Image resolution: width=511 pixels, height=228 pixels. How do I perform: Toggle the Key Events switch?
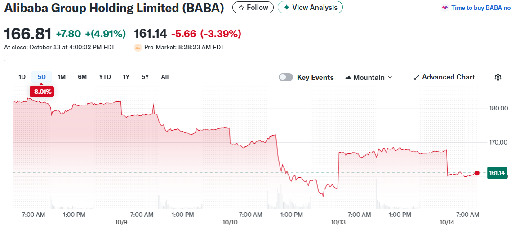click(x=286, y=77)
